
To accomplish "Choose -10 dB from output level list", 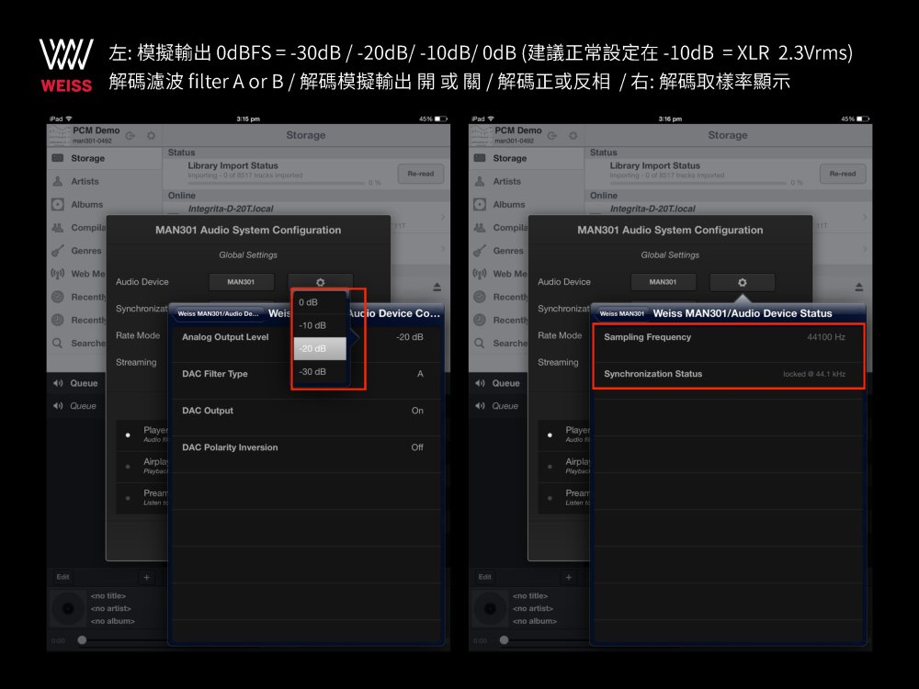I will (320, 325).
